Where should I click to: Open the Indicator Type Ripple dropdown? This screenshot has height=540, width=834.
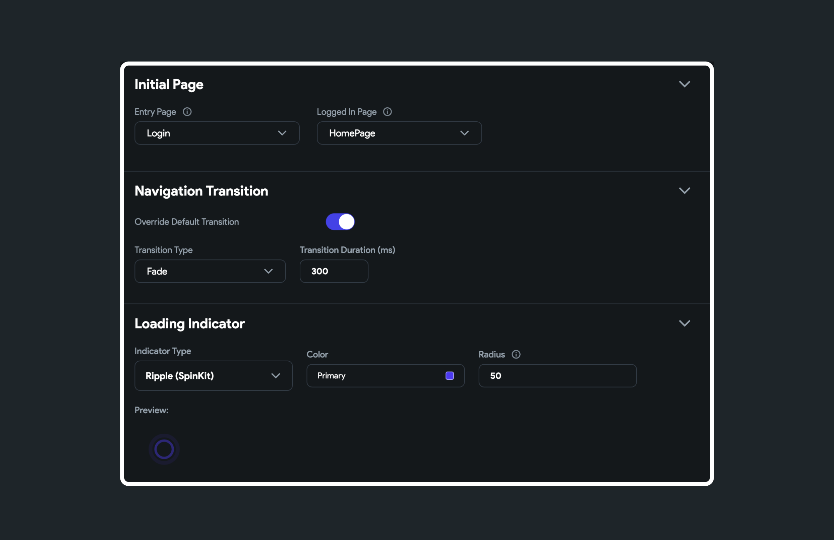click(x=213, y=376)
